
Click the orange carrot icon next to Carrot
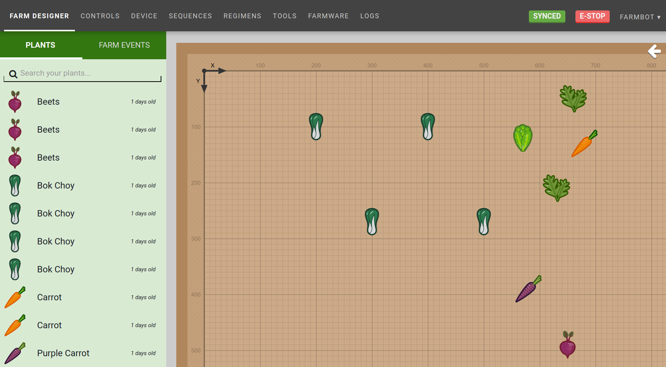click(x=15, y=297)
